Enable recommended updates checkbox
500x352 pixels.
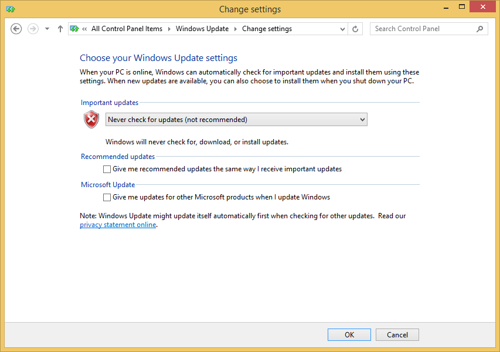(x=107, y=169)
